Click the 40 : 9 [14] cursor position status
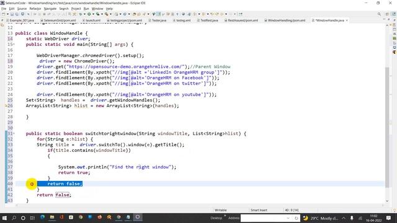Viewport: 397px width, 223px height. pos(292,210)
